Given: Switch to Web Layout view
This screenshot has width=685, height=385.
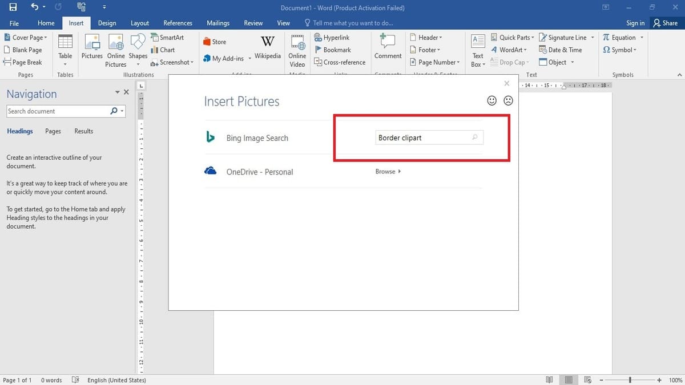Looking at the screenshot, I should coord(588,380).
